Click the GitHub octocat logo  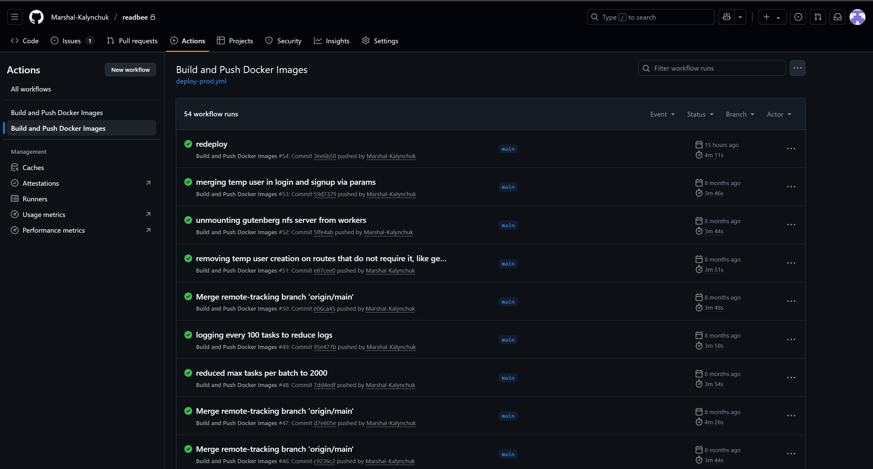pyautogui.click(x=36, y=17)
